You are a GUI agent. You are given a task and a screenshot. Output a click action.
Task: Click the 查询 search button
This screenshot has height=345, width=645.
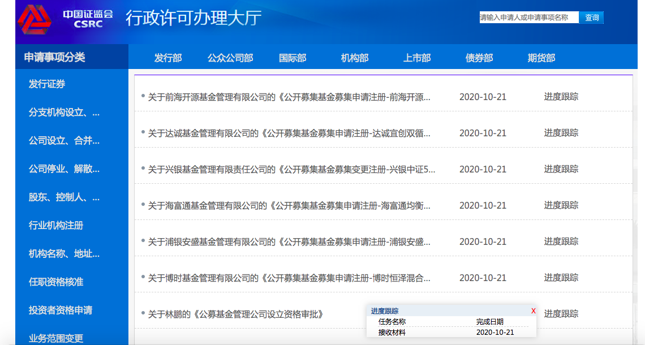[591, 18]
